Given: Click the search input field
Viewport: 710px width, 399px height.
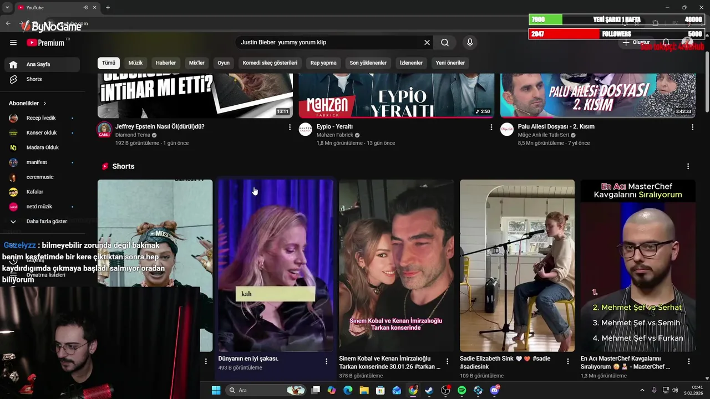Looking at the screenshot, I should [330, 43].
